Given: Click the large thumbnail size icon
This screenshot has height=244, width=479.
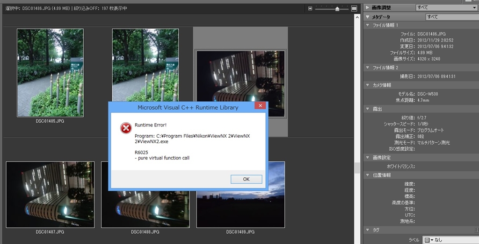Looking at the screenshot, I should coord(354,8).
